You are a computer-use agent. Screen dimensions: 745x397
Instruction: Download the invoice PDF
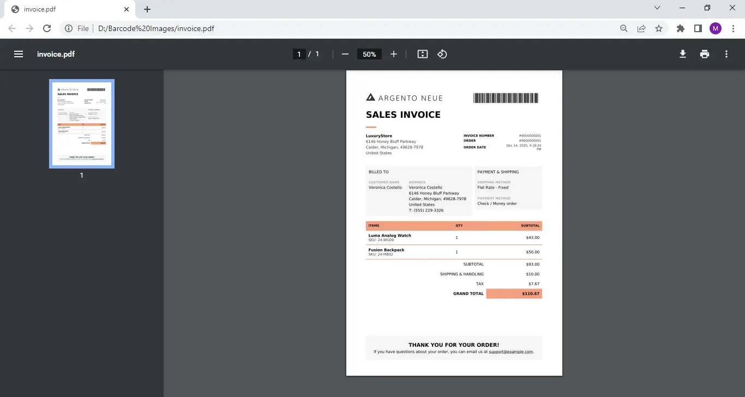click(682, 54)
